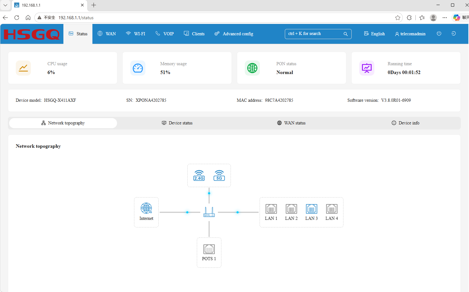Open the English language selector
Viewport: 469px width, 292px height.
374,34
